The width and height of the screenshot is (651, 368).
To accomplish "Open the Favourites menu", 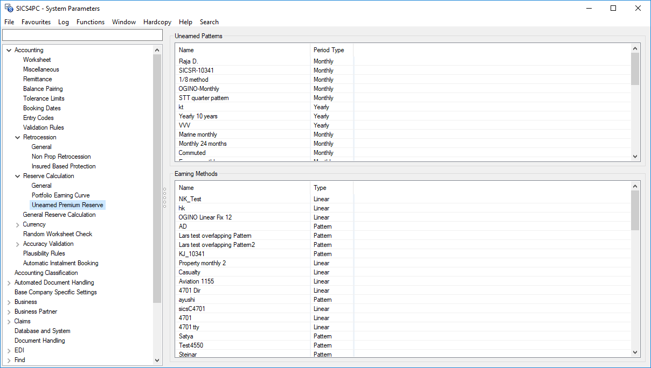I will pyautogui.click(x=36, y=22).
